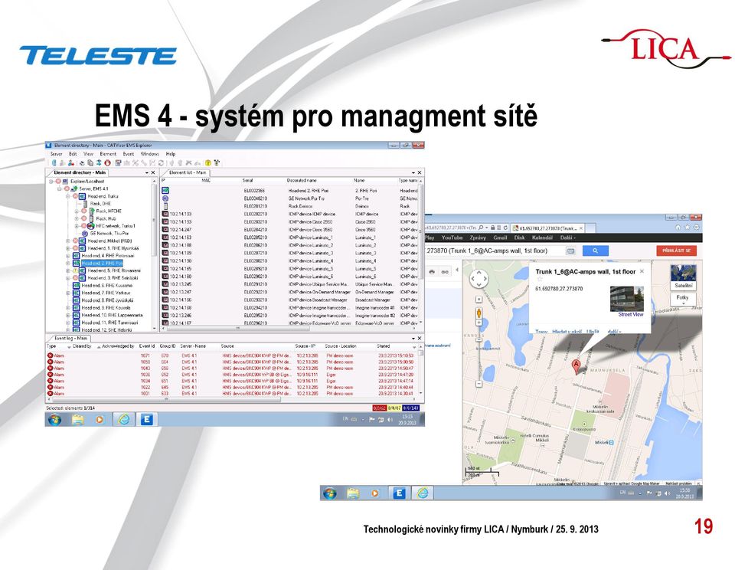This screenshot has width=735, height=570.
Task: Click the Decorated name column header
Action: point(302,181)
